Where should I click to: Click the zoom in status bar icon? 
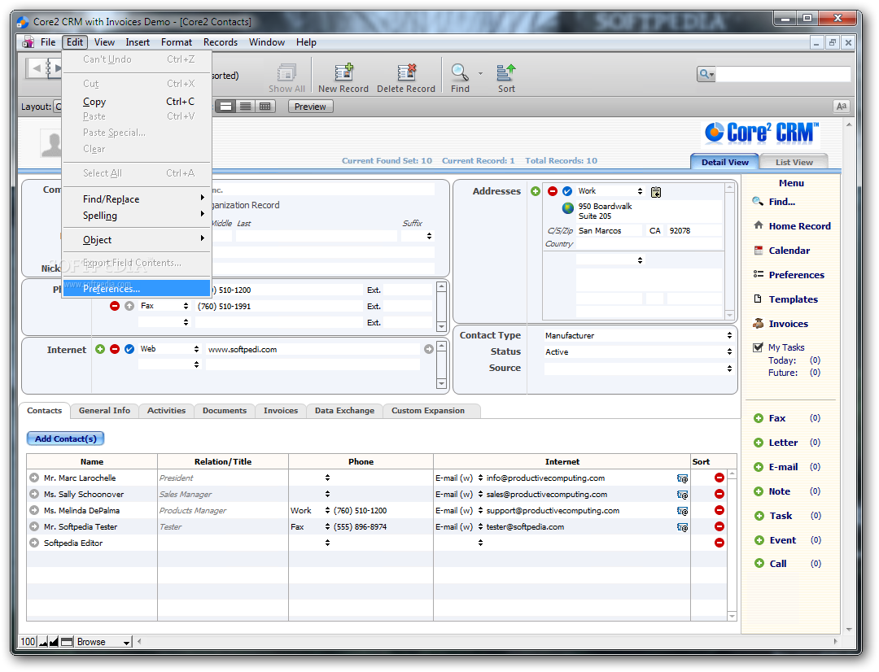(x=54, y=642)
